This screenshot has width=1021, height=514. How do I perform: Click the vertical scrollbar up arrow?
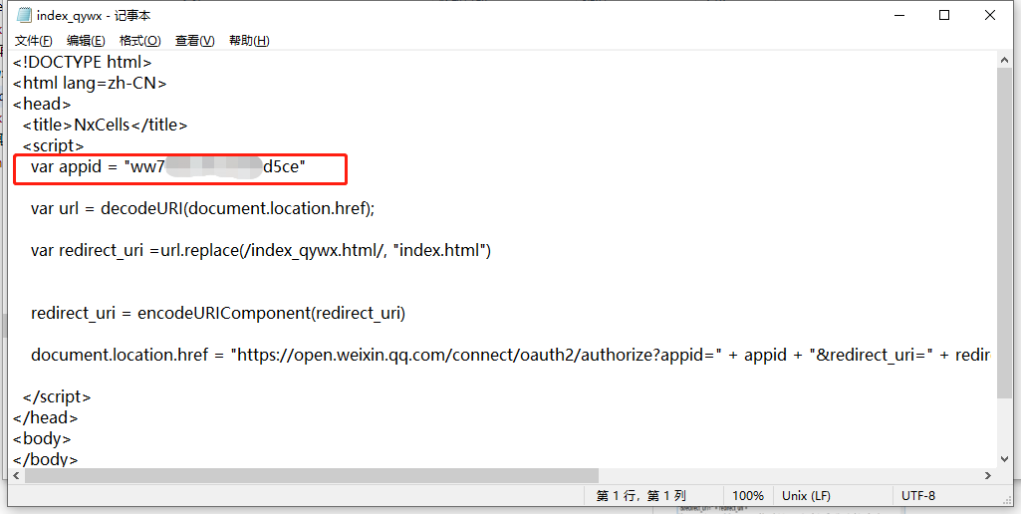tap(1005, 61)
